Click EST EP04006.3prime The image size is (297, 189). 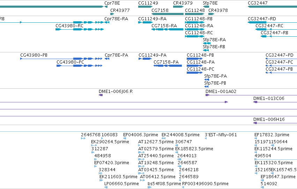[x=141, y=135]
